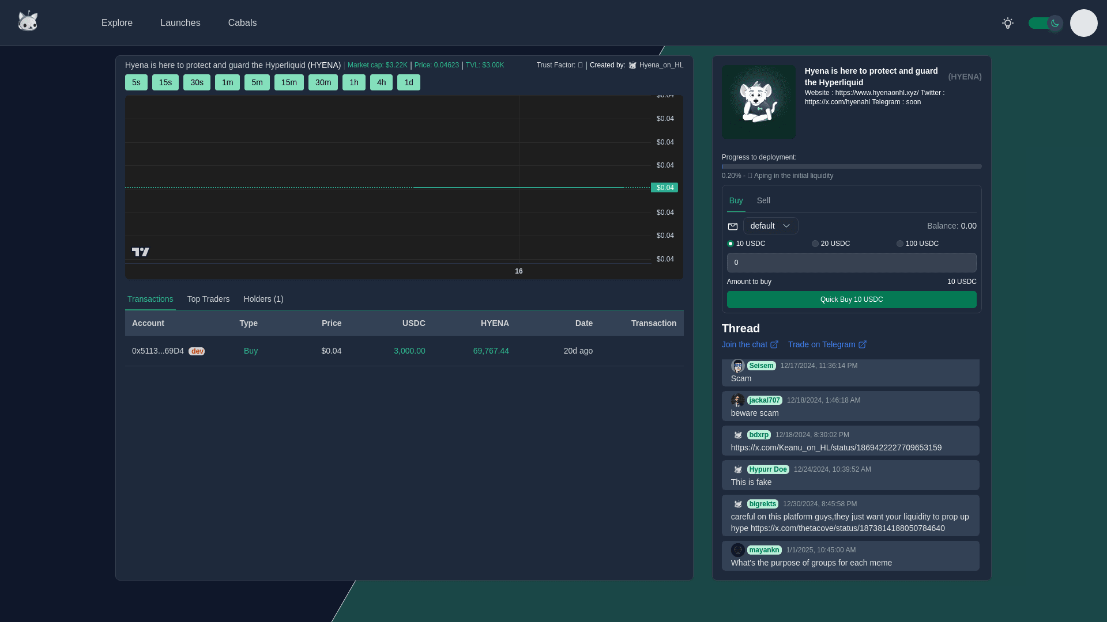Click the lightbulb icon in top bar
This screenshot has width=1107, height=622.
(x=1007, y=23)
